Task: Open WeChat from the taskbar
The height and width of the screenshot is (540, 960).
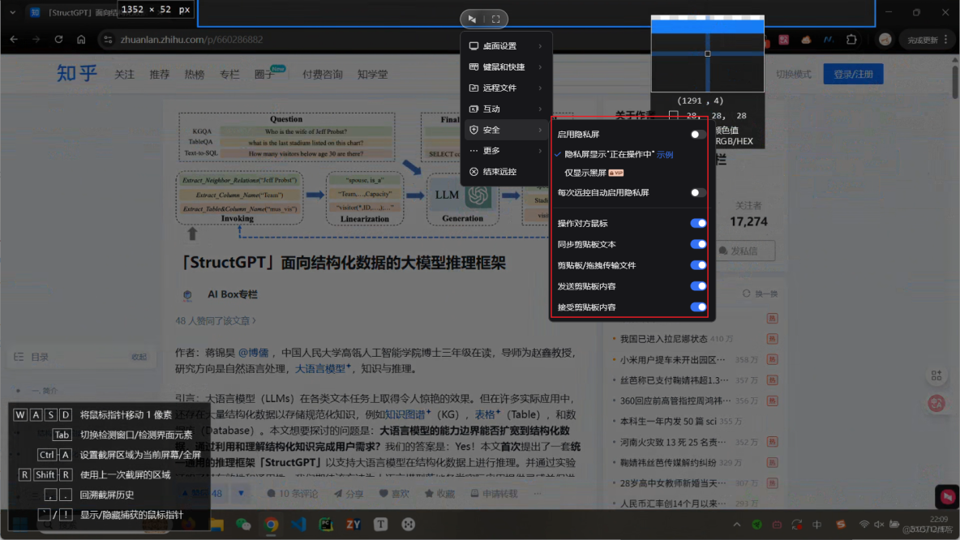Action: [242, 525]
